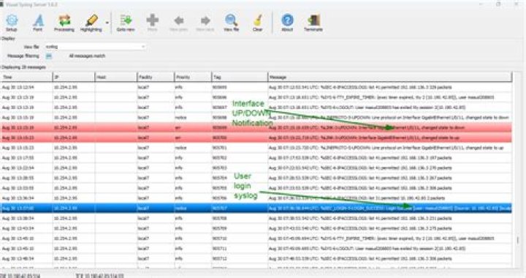
Task: Expand the Highlighting dropdown arrow
Action: point(107,23)
